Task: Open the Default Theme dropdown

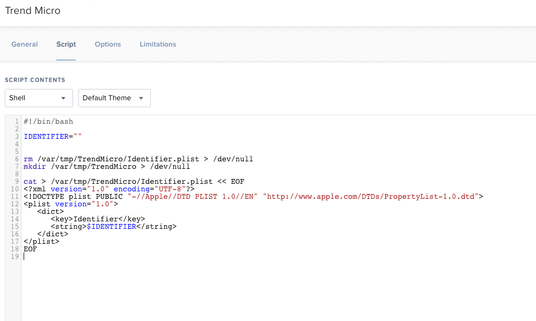Action: 114,98
